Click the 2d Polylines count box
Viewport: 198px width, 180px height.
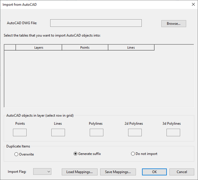(135, 132)
